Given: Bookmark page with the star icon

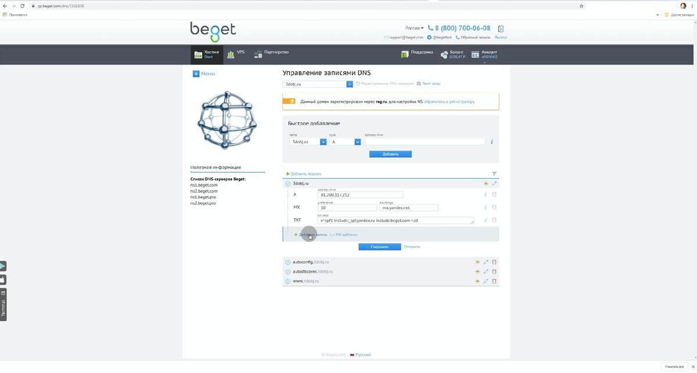Looking at the screenshot, I should coord(581,6).
